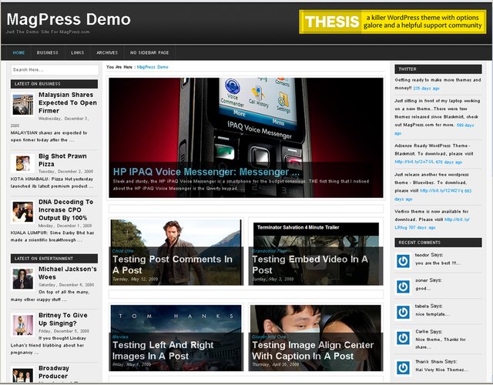Click Carlie's commenter avatar icon
This screenshot has height=385, width=493.
(403, 338)
